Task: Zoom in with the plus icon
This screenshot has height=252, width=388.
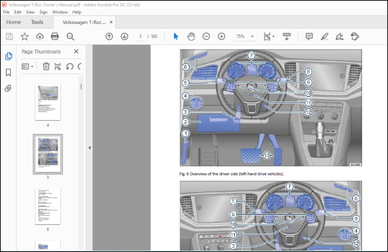Action: (222, 36)
